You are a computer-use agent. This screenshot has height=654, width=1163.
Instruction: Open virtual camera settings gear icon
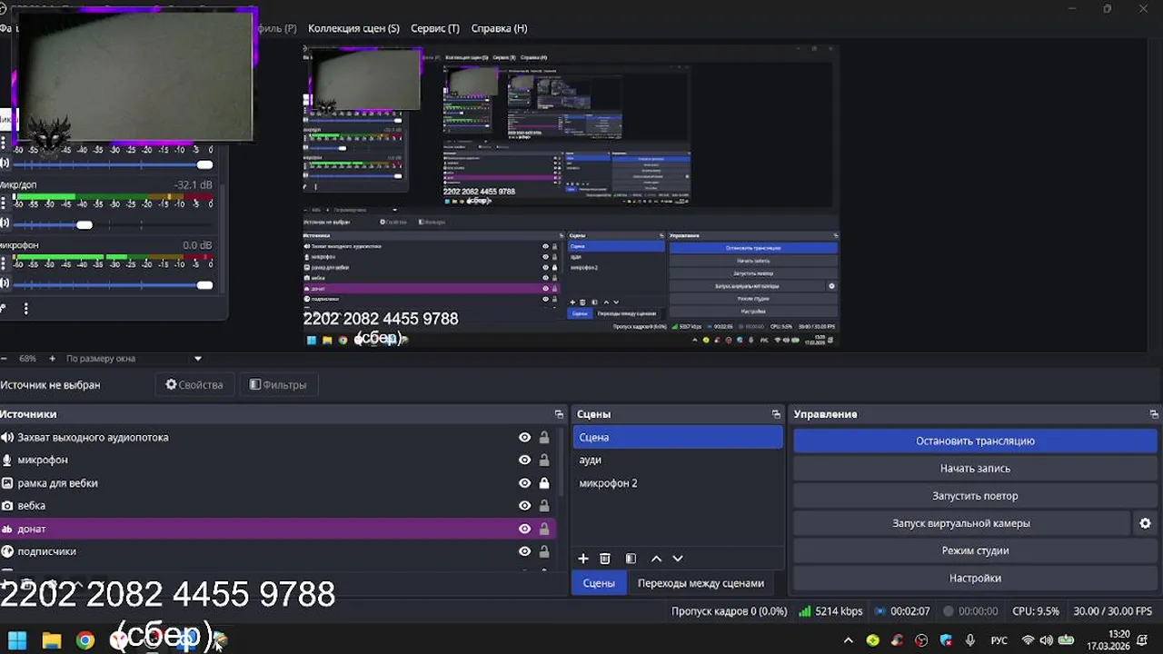tap(1145, 523)
